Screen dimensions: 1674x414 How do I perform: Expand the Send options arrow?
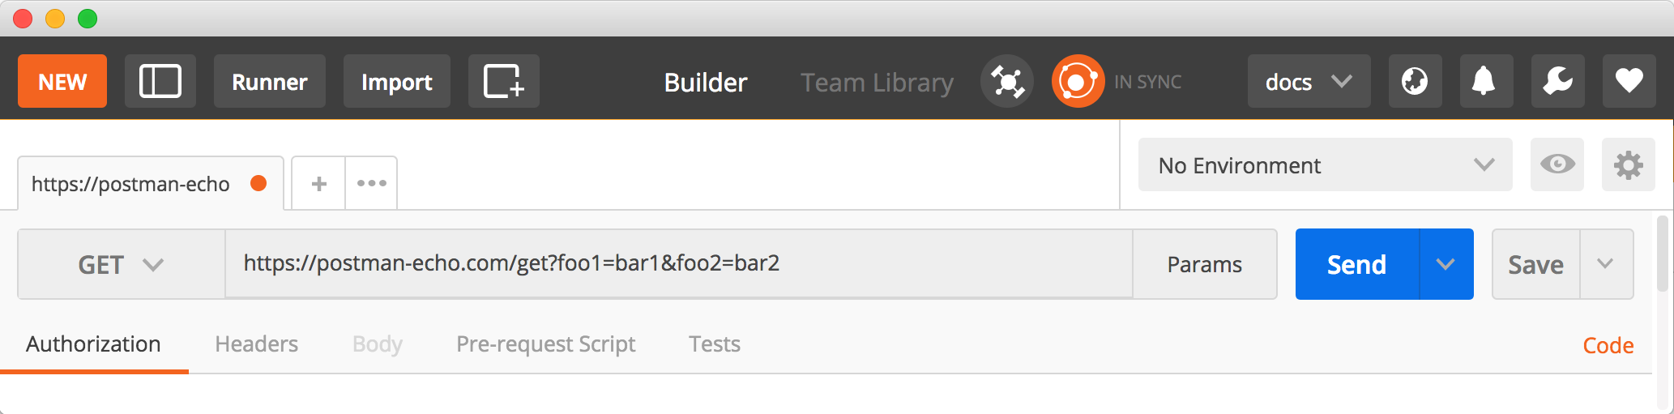point(1446,265)
